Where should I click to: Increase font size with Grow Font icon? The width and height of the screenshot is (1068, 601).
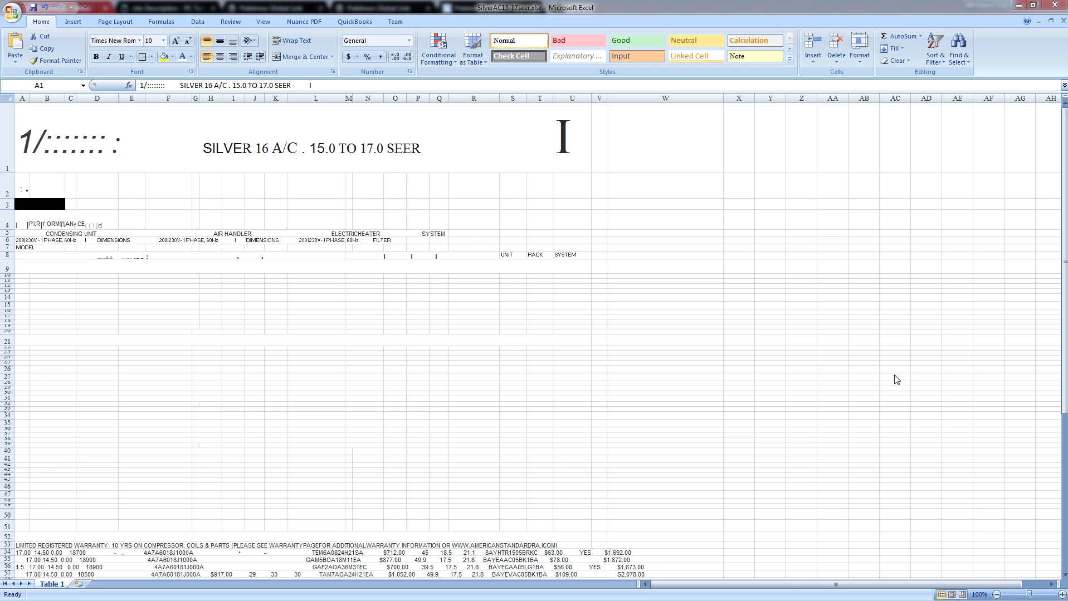tap(175, 41)
